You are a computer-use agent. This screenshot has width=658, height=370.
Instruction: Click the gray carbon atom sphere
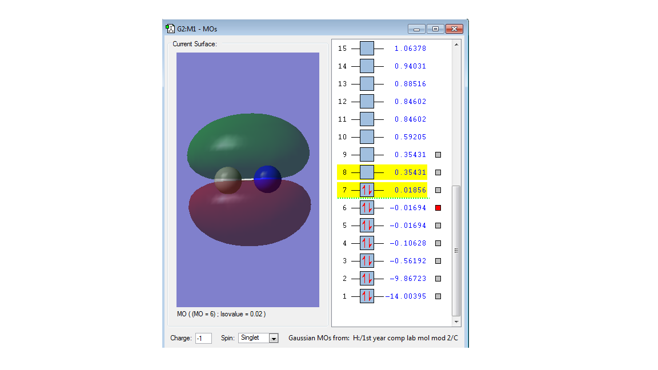point(228,180)
